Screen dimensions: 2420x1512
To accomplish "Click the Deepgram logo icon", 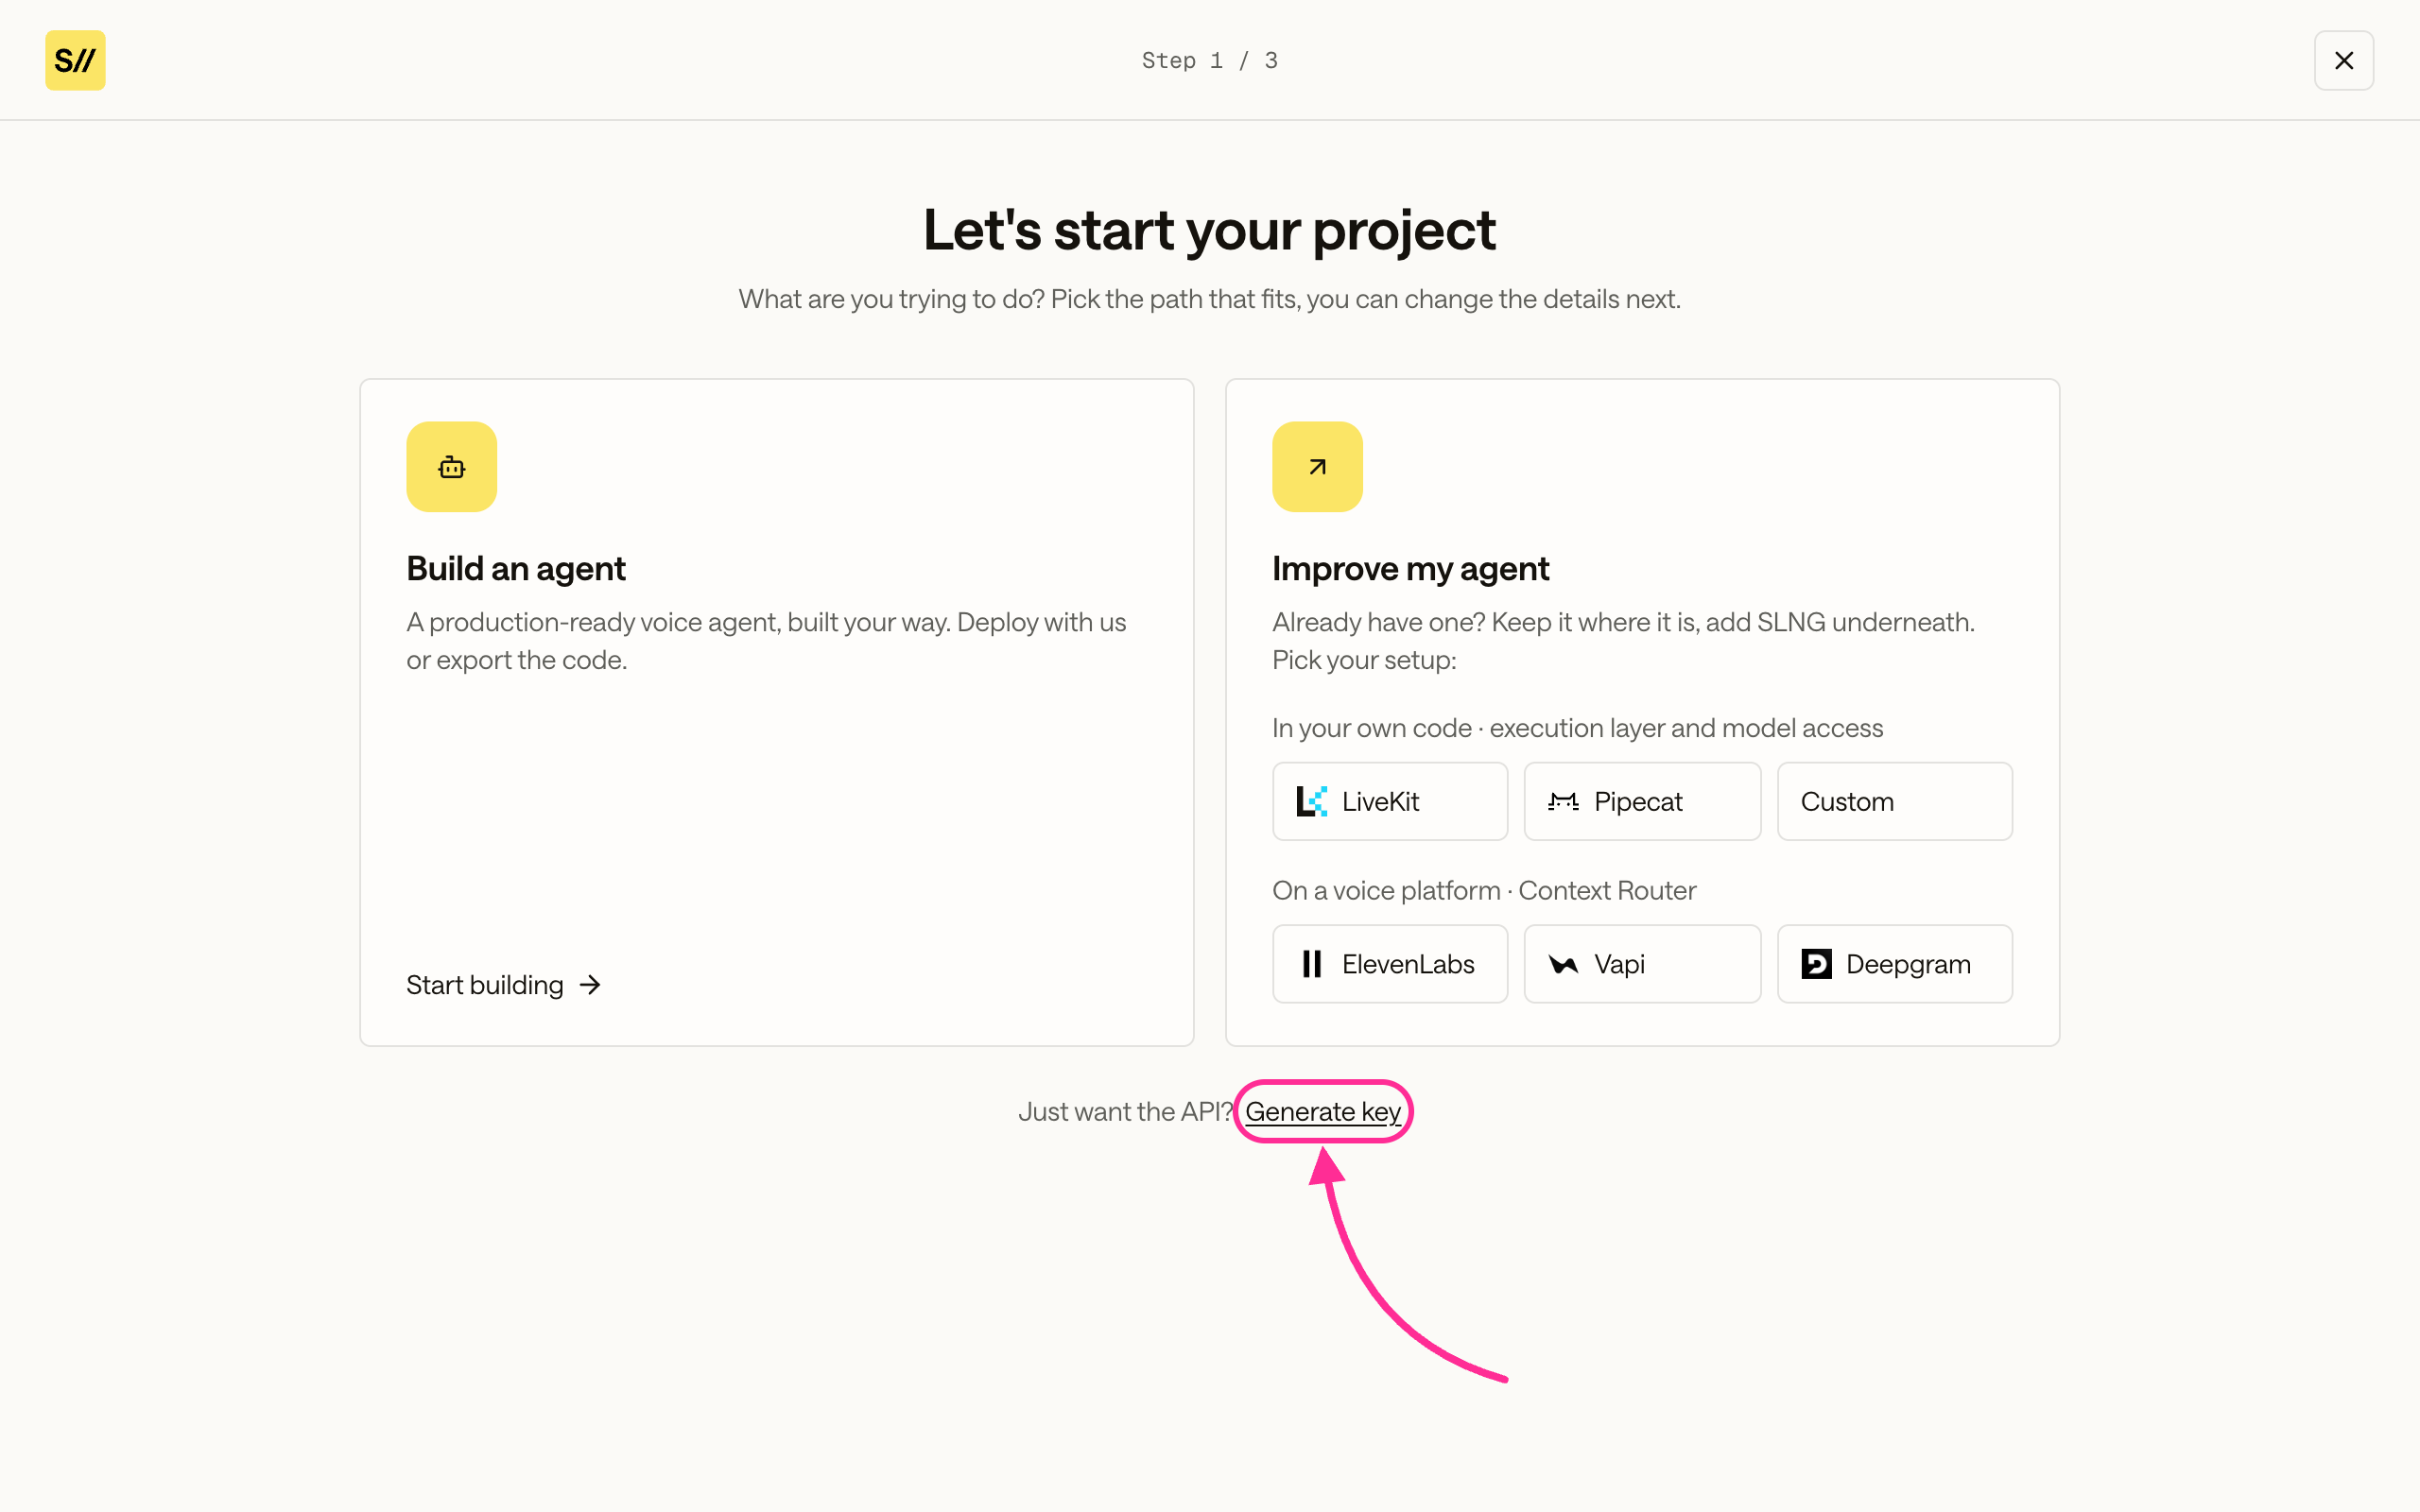I will 1816,964.
